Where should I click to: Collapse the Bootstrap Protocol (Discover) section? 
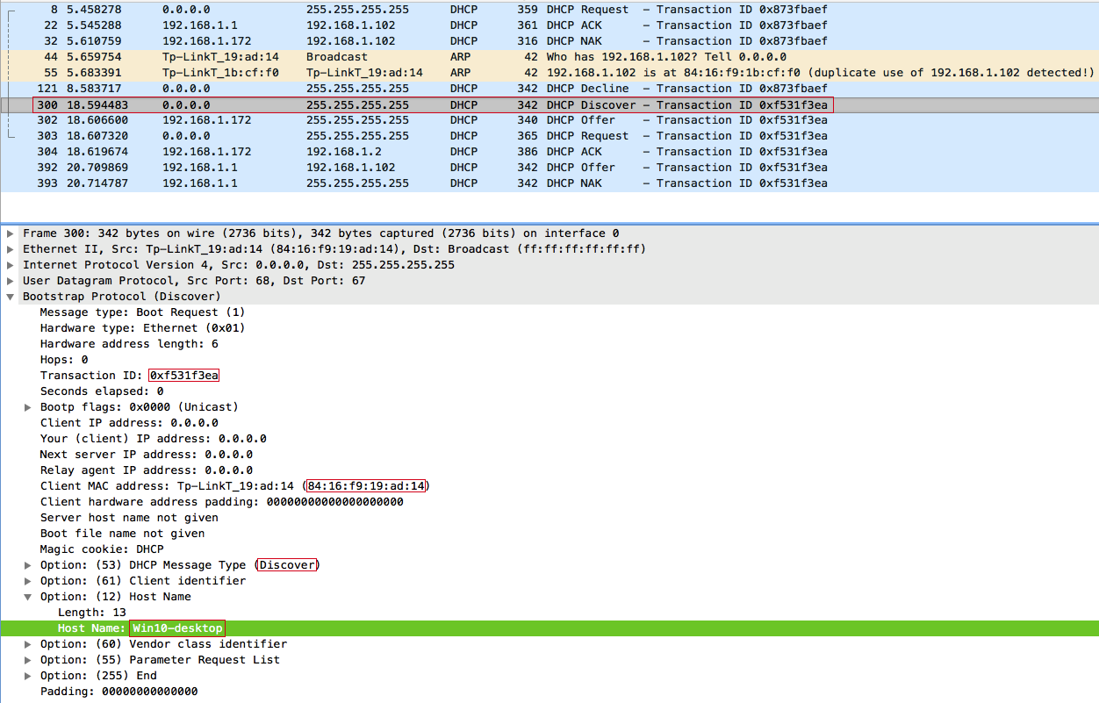(x=11, y=297)
